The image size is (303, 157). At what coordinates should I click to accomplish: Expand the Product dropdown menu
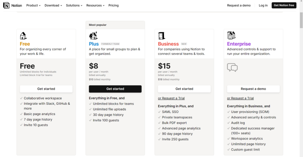[x=33, y=5]
